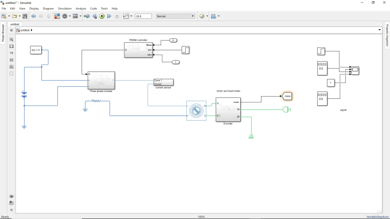Expand the Model Advisor dropdown arrow
390x219 pixels.
(207, 16)
